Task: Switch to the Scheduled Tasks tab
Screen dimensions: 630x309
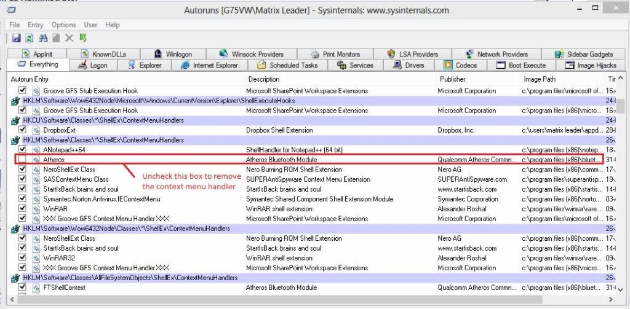Action: 287,65
